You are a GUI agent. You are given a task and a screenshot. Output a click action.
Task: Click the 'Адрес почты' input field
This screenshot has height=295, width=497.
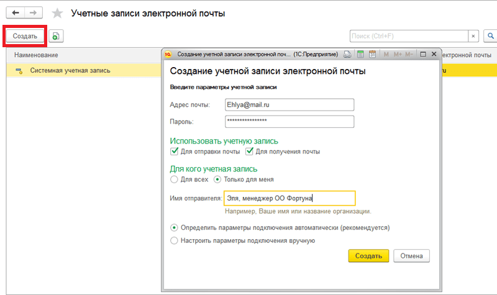(289, 105)
